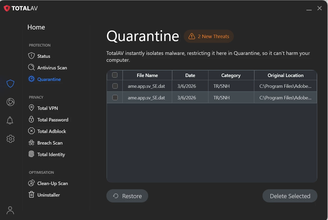The height and width of the screenshot is (220, 328).
Task: Open the web browser shield rail icon
Action: (x=10, y=102)
